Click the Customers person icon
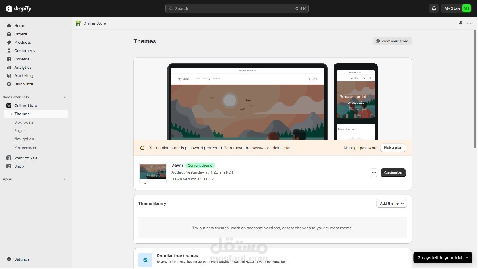Viewport: 478px width, 269px height. [x=9, y=51]
